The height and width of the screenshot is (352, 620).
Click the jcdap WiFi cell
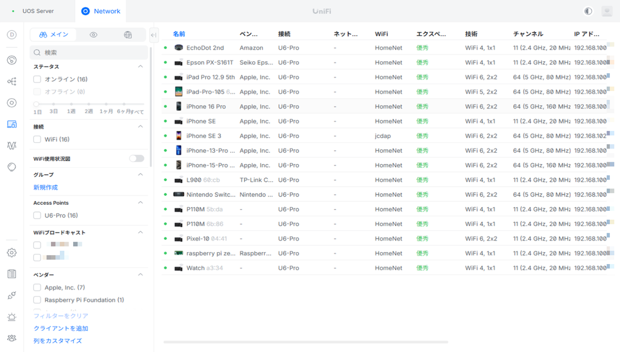tap(383, 136)
